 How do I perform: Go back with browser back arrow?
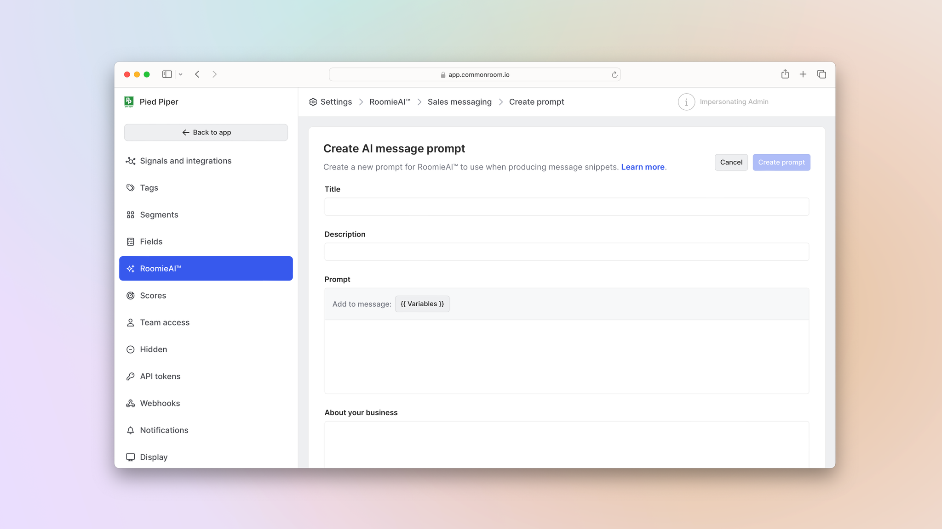[197, 74]
